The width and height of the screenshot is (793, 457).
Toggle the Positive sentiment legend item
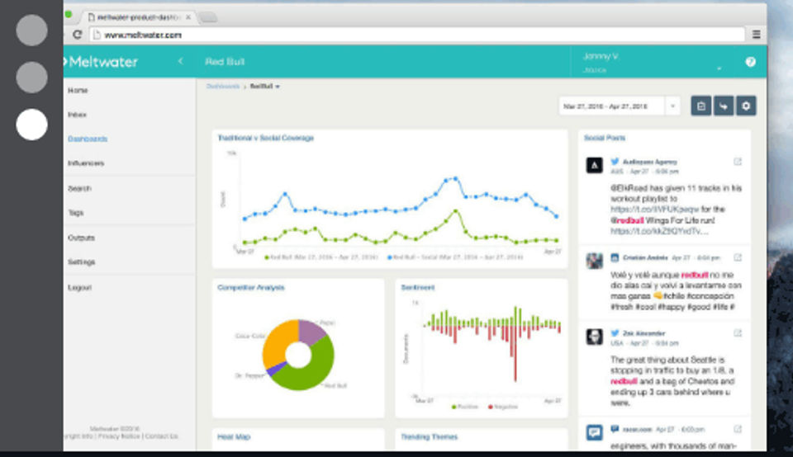pyautogui.click(x=465, y=407)
